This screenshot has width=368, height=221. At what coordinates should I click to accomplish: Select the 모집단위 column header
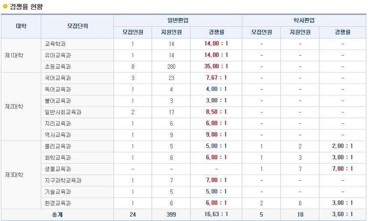[78, 26]
